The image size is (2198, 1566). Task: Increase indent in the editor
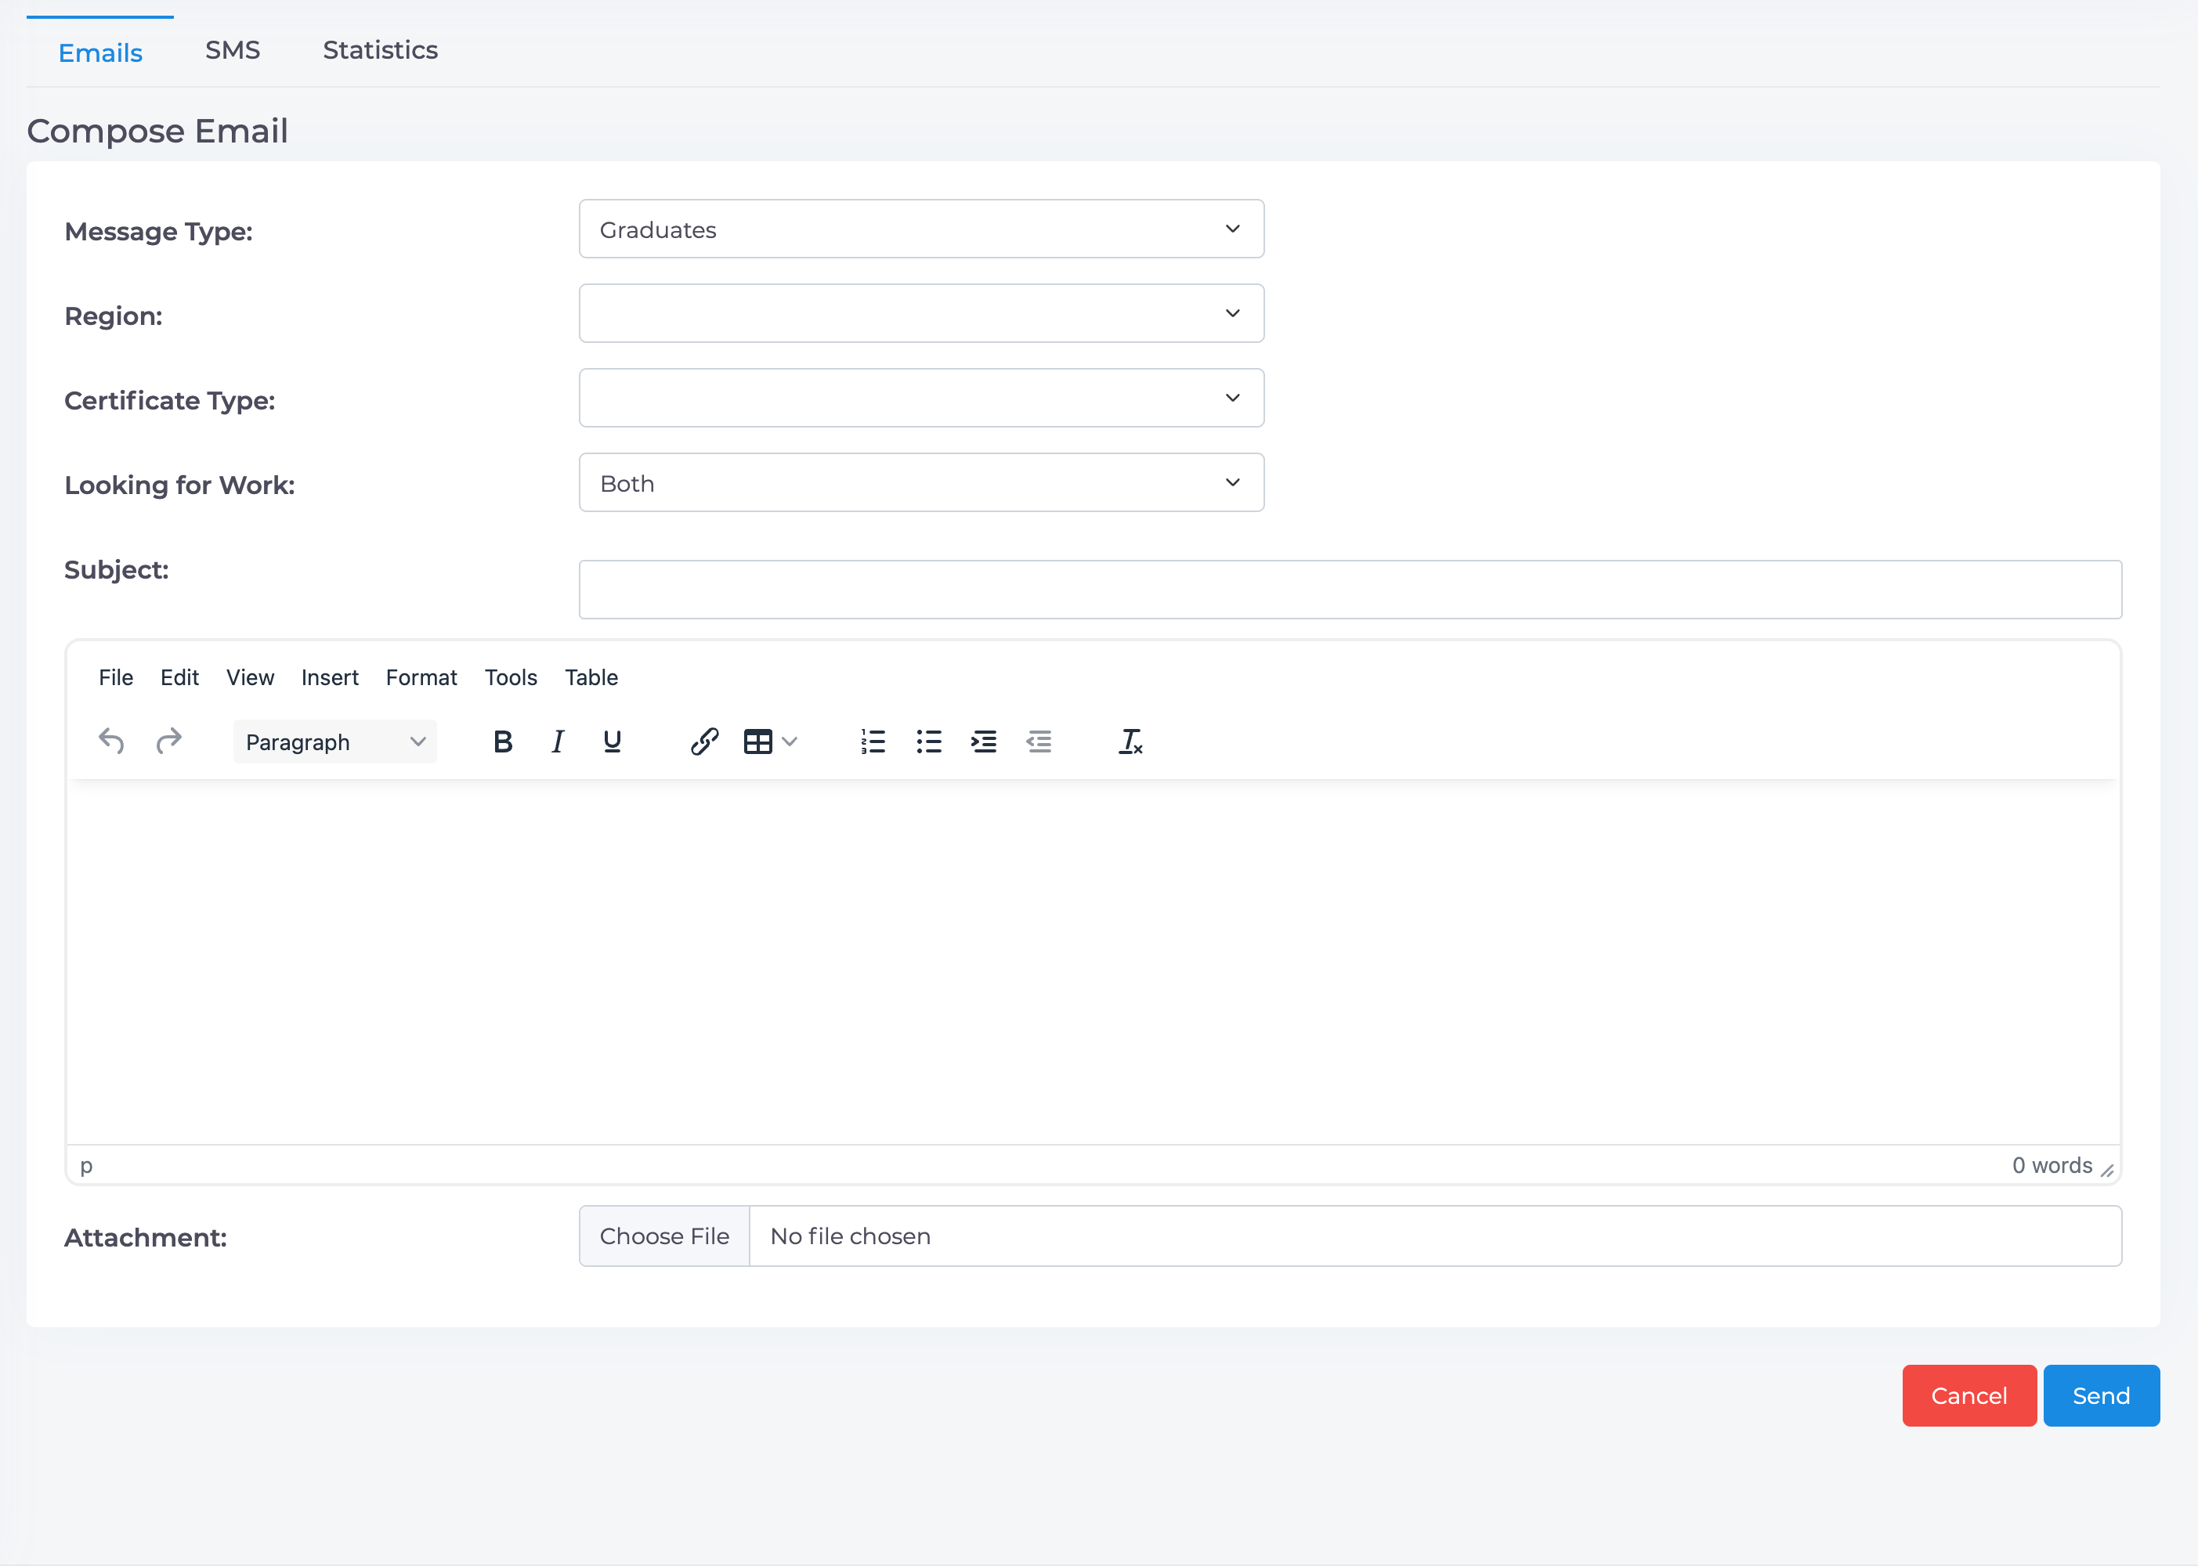pyautogui.click(x=984, y=741)
